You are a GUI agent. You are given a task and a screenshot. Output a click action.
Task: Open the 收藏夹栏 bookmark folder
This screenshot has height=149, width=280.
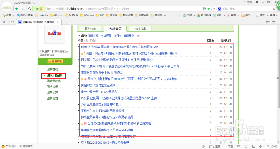pos(142,15)
